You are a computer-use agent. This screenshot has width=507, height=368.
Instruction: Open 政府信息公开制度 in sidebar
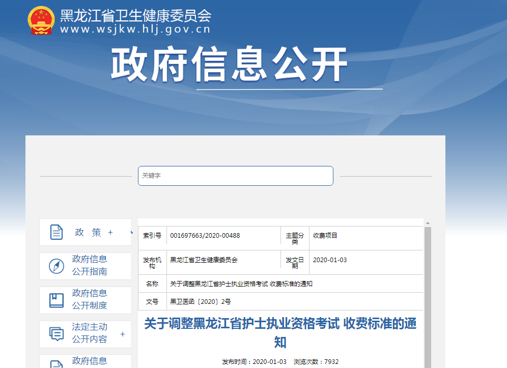click(90, 299)
